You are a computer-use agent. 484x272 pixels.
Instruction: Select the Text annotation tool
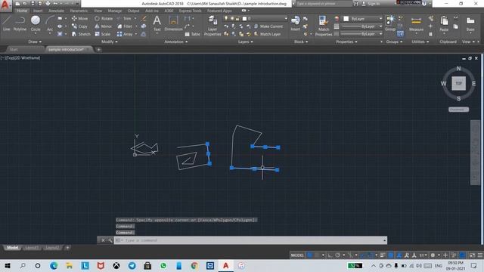(157, 23)
